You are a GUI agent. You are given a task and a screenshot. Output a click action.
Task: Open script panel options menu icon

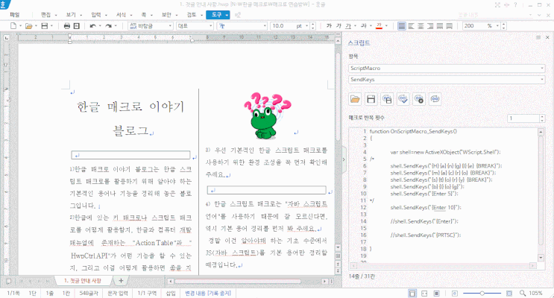(x=538, y=37)
